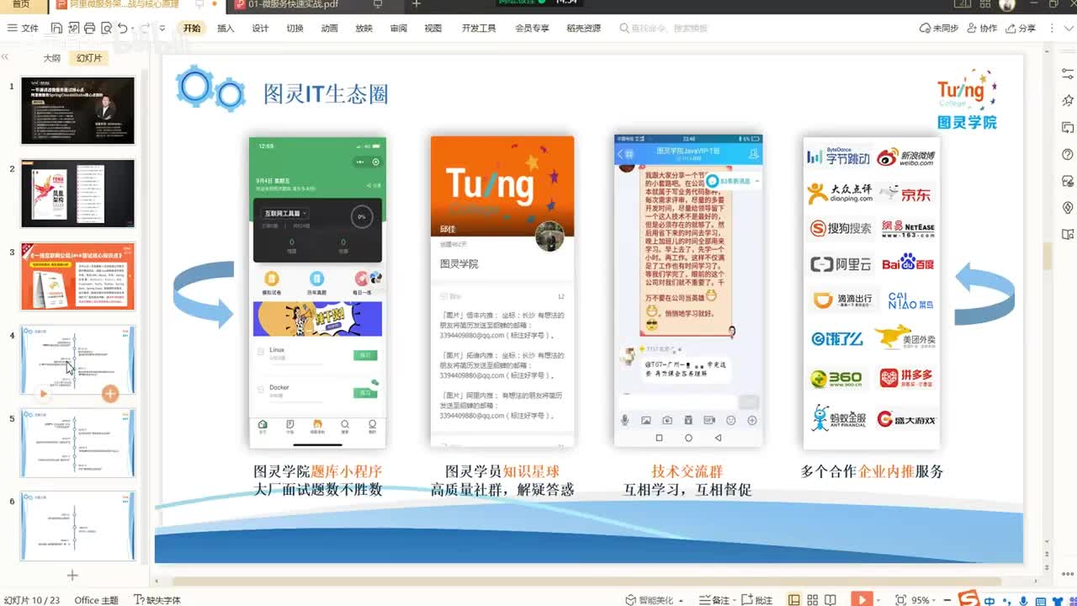The height and width of the screenshot is (606, 1077).
Task: Add new slide with bottom plus
Action: pos(72,576)
